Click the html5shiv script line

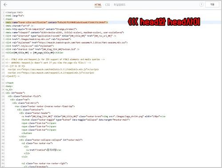click(53, 70)
